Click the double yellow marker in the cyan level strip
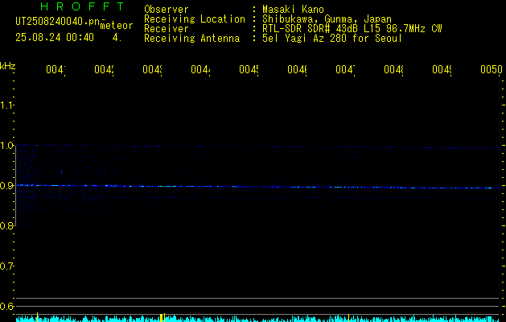The height and width of the screenshot is (322, 506). pyautogui.click(x=162, y=317)
